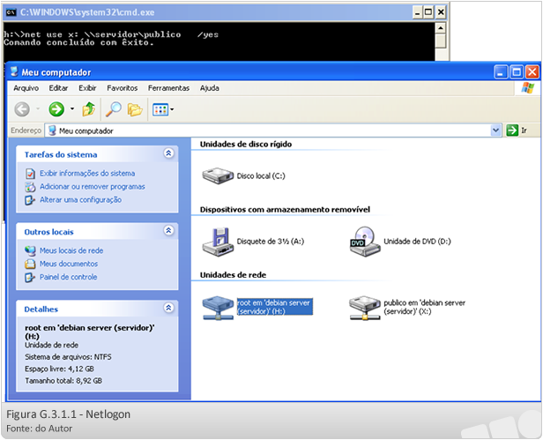Open the Search magnifier tool
This screenshot has width=543, height=440.
click(x=114, y=109)
